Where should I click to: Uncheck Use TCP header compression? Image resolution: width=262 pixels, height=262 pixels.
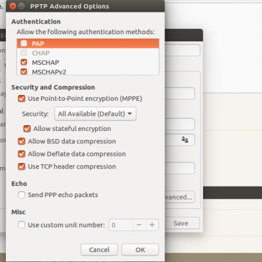coord(22,167)
